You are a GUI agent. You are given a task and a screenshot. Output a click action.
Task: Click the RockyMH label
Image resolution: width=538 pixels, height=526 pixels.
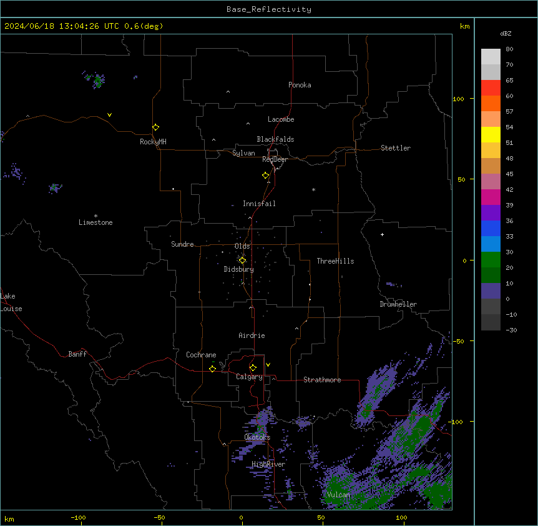(153, 142)
